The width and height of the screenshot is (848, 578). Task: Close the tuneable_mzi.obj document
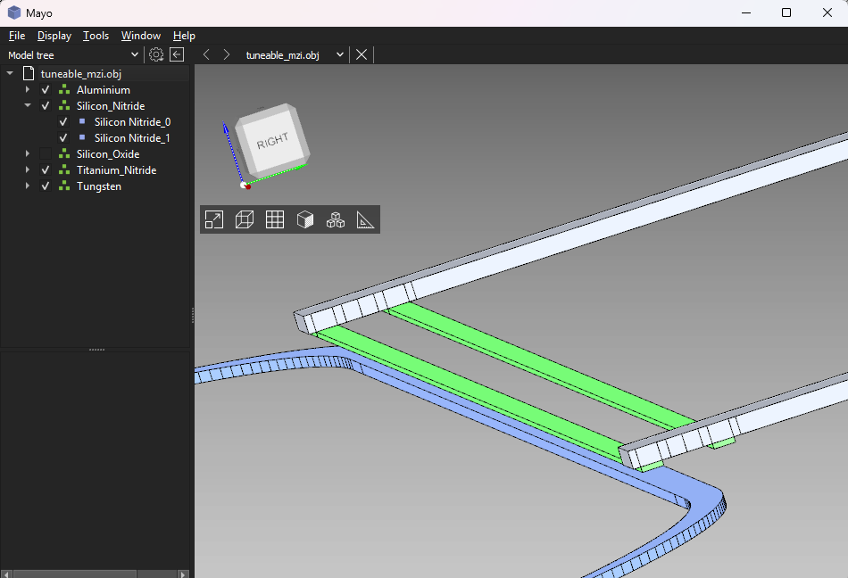[362, 54]
